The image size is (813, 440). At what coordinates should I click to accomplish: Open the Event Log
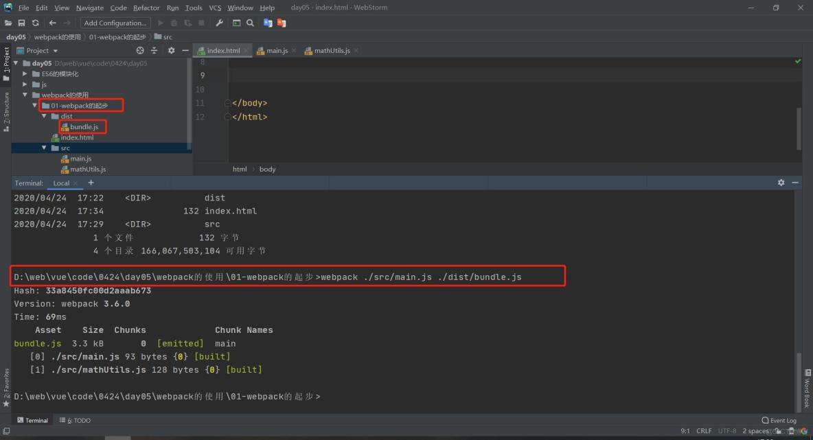pos(779,420)
